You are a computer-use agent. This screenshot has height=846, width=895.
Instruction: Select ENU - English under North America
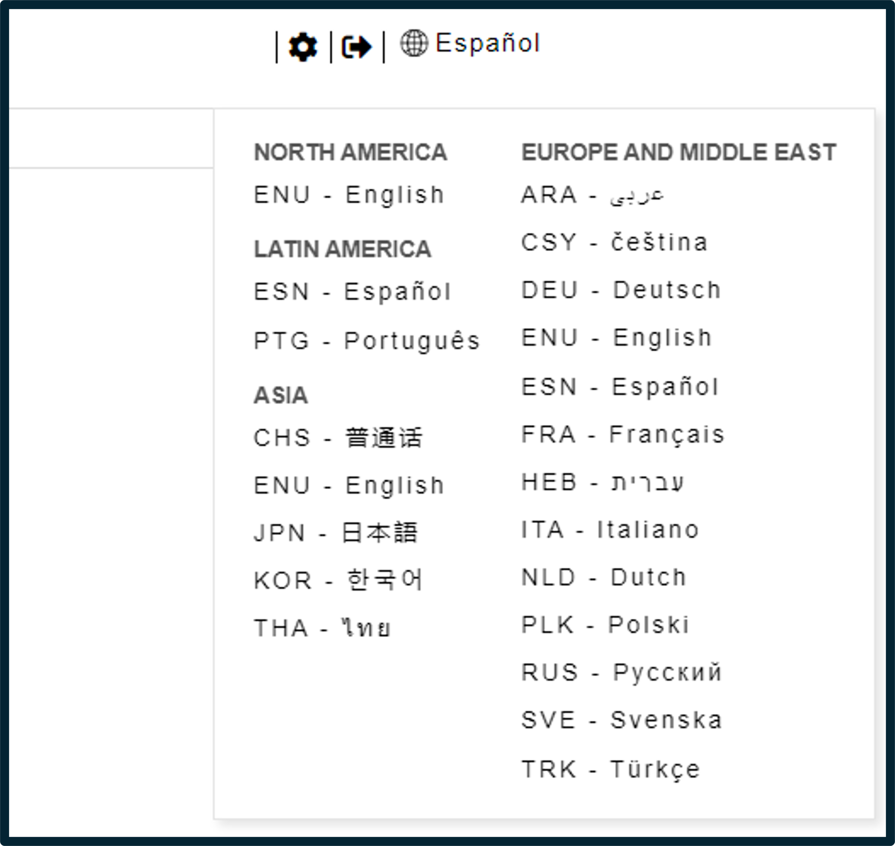click(x=349, y=195)
